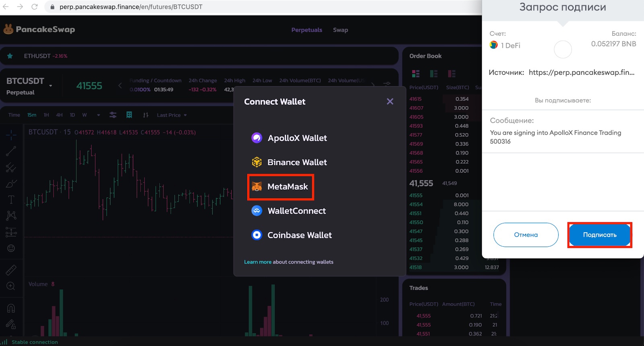644x346 pixels.
Task: Show only asks in Order Book view
Action: click(452, 74)
